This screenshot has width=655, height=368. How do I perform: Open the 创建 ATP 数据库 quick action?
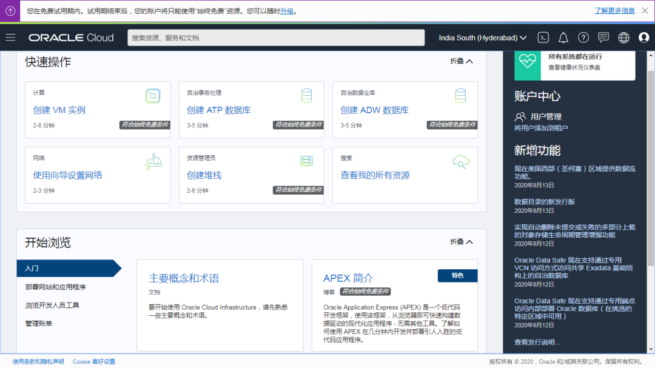219,110
